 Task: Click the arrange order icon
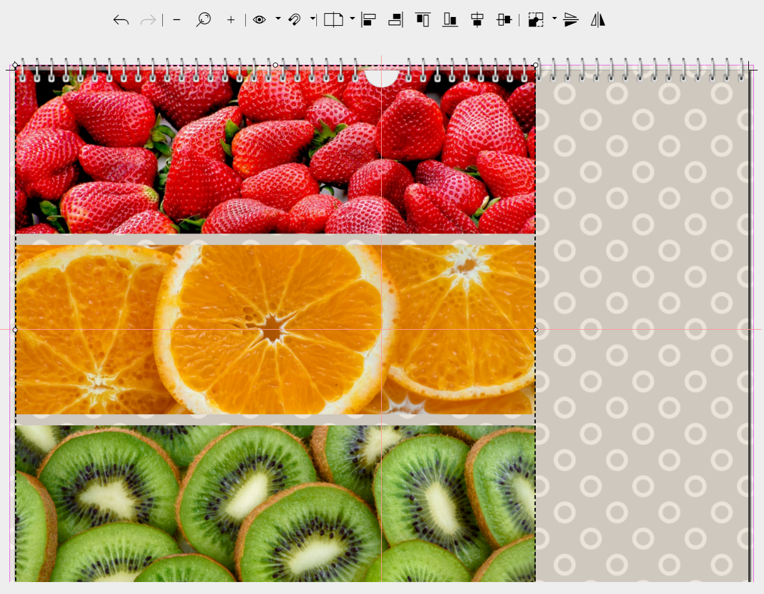[536, 20]
